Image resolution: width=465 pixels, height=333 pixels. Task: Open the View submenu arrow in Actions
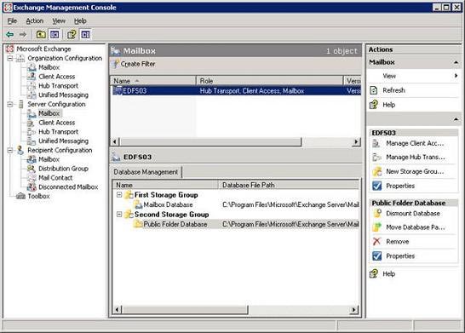tap(456, 76)
